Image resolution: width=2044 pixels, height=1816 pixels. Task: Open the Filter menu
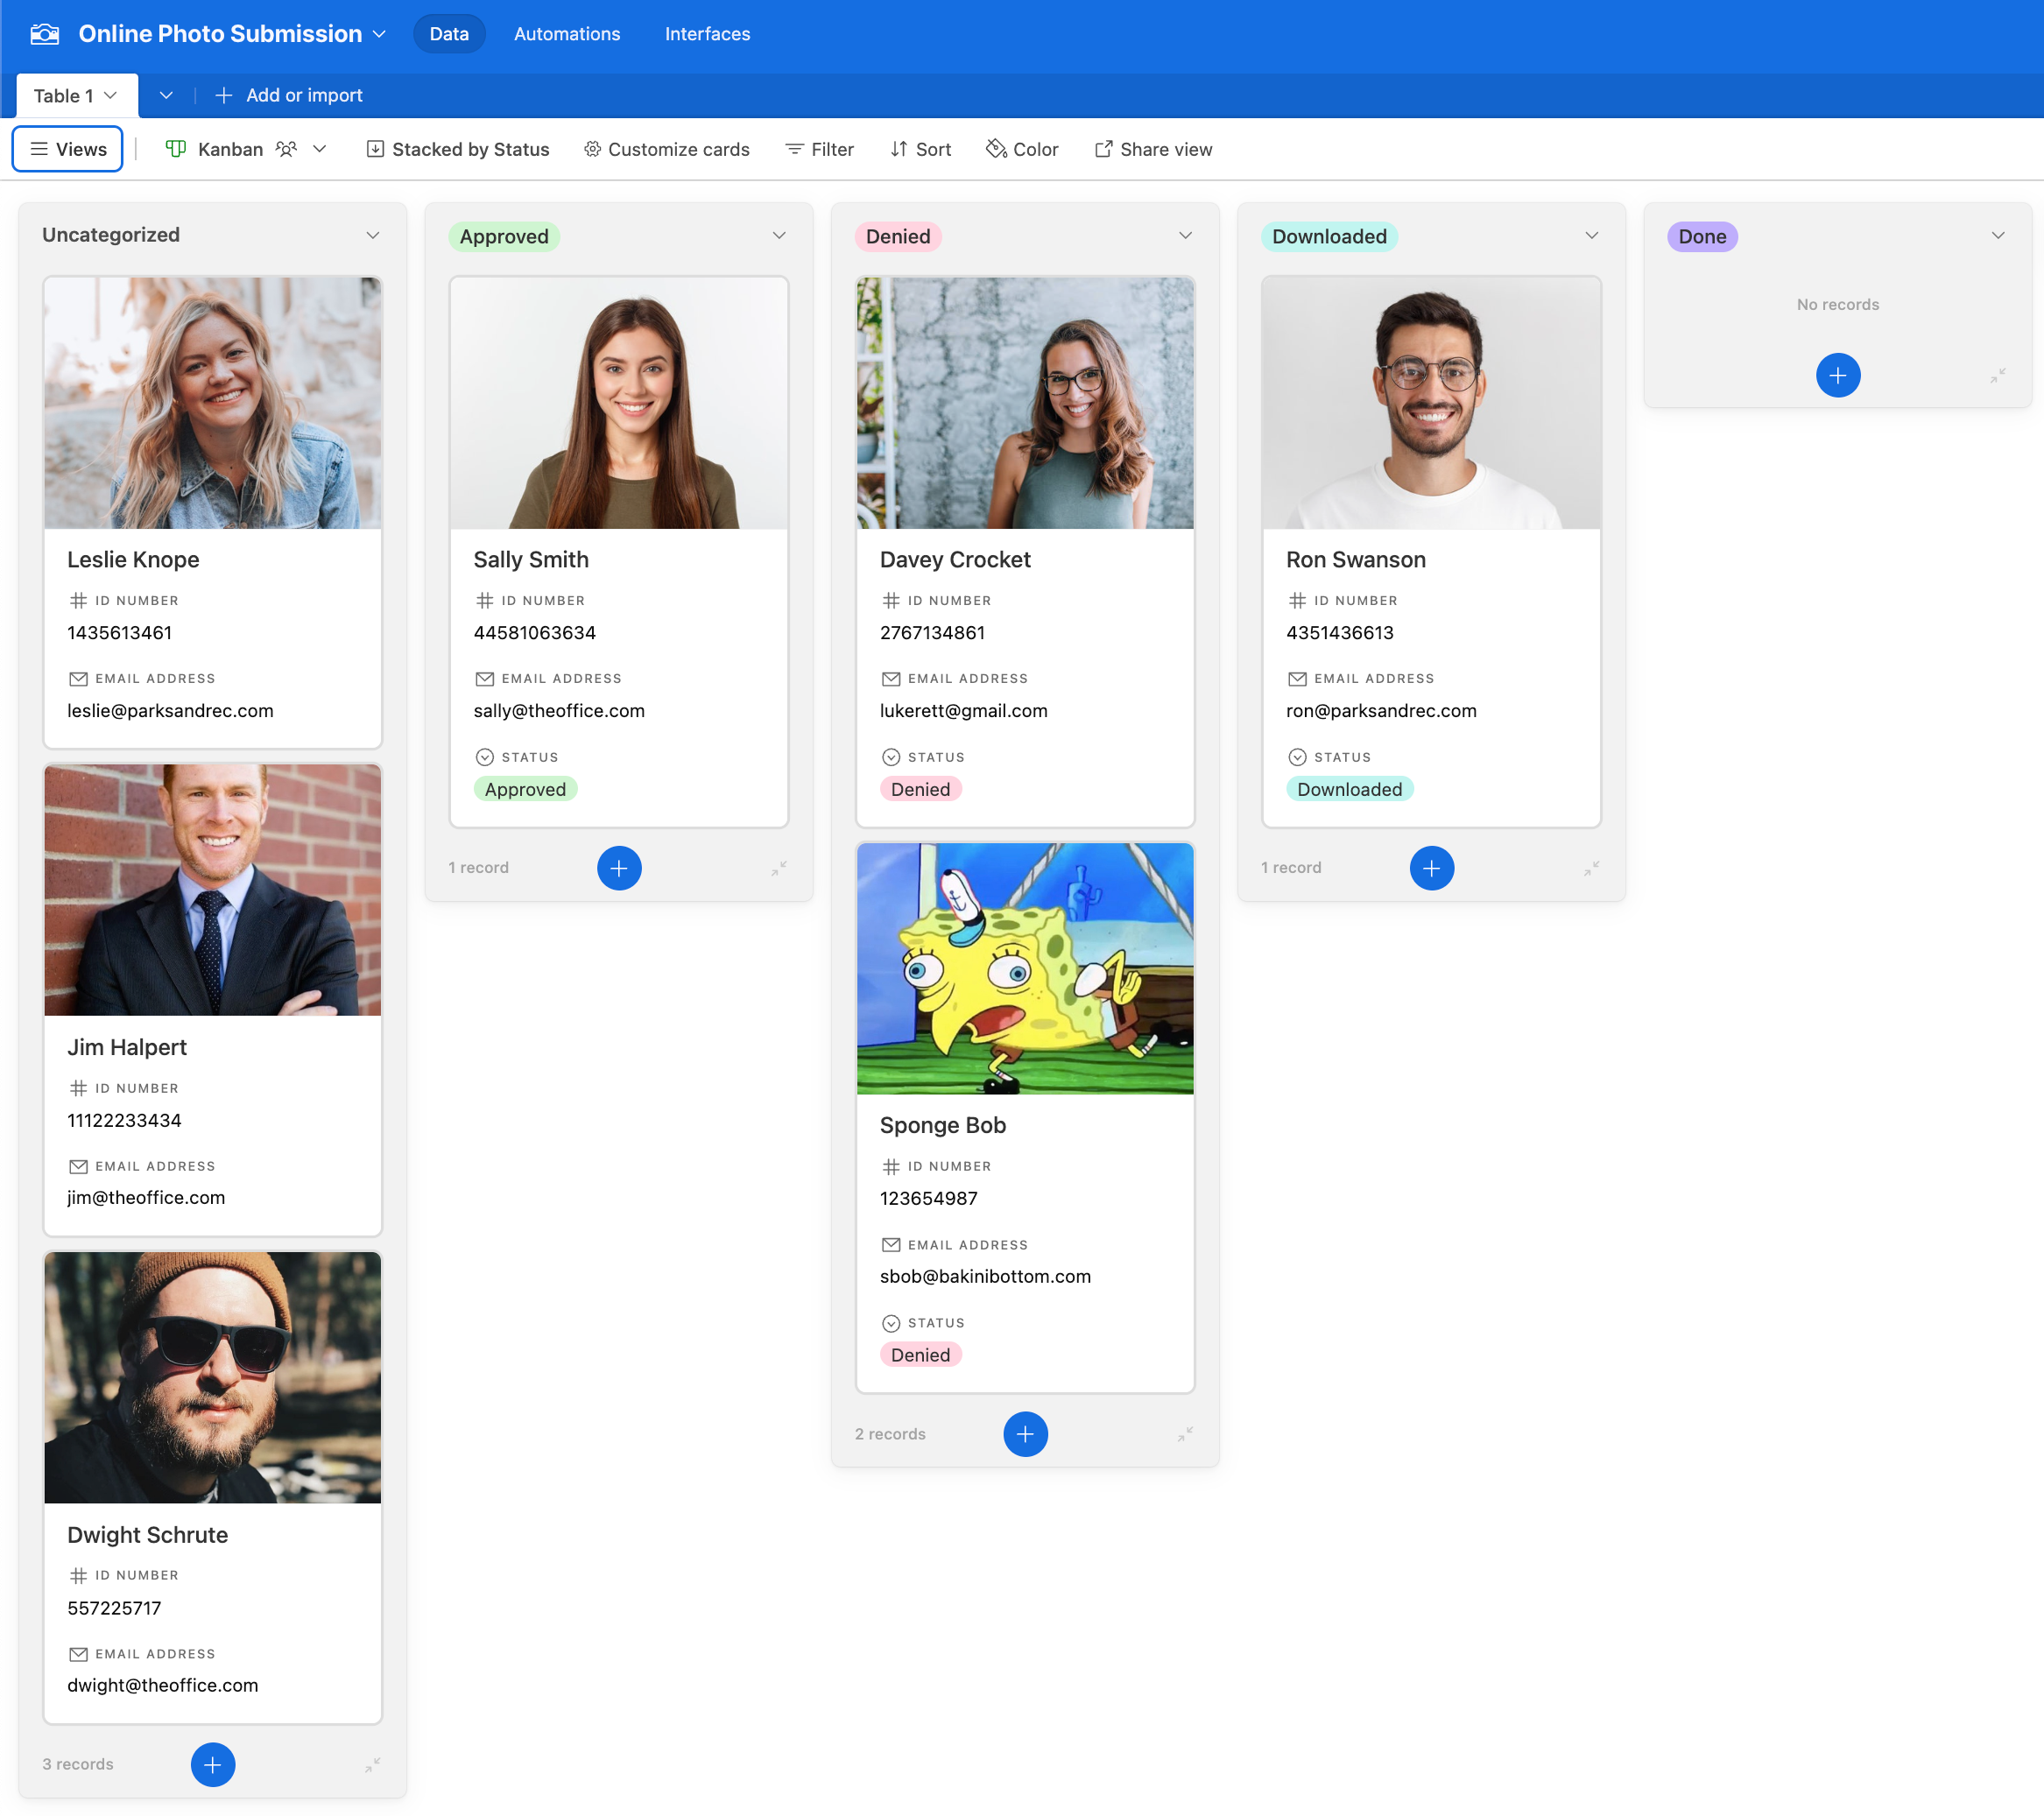pyautogui.click(x=820, y=149)
